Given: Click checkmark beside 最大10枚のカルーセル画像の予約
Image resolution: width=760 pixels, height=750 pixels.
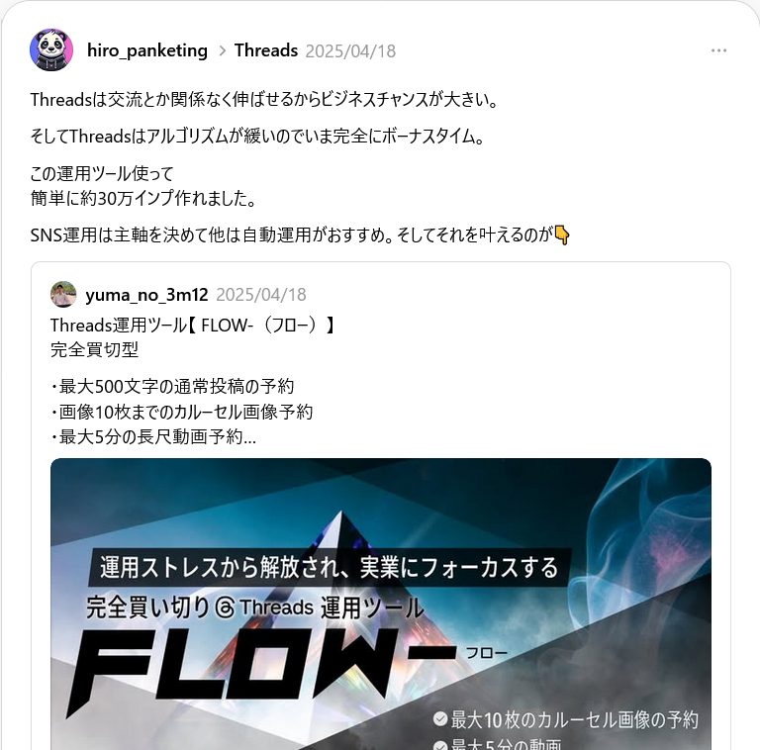Looking at the screenshot, I should 440,718.
